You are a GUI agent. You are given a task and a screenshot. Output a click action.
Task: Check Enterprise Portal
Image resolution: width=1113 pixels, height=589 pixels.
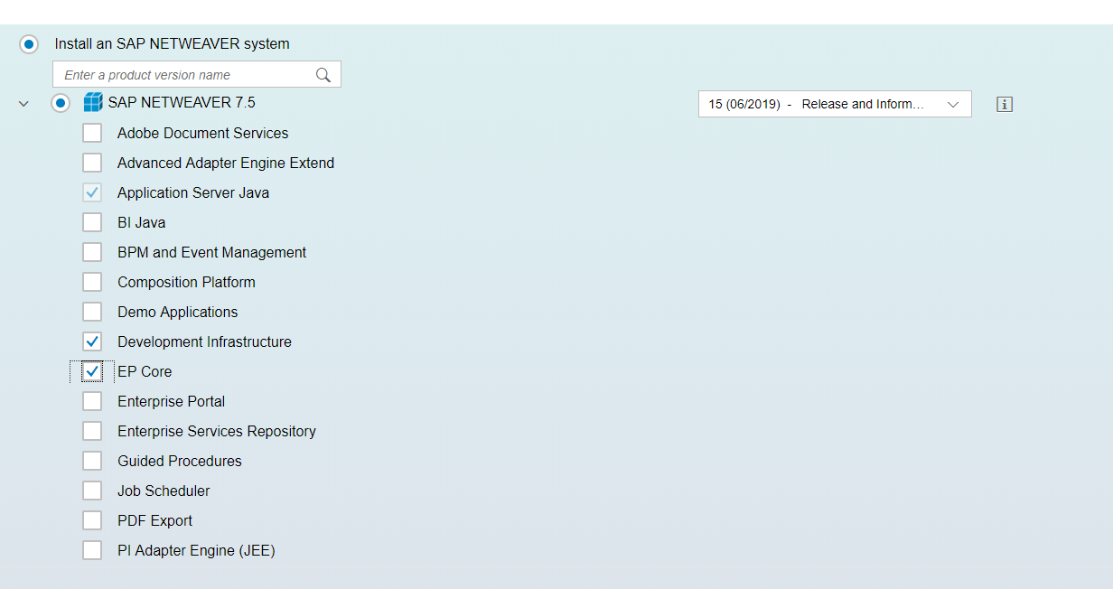92,401
